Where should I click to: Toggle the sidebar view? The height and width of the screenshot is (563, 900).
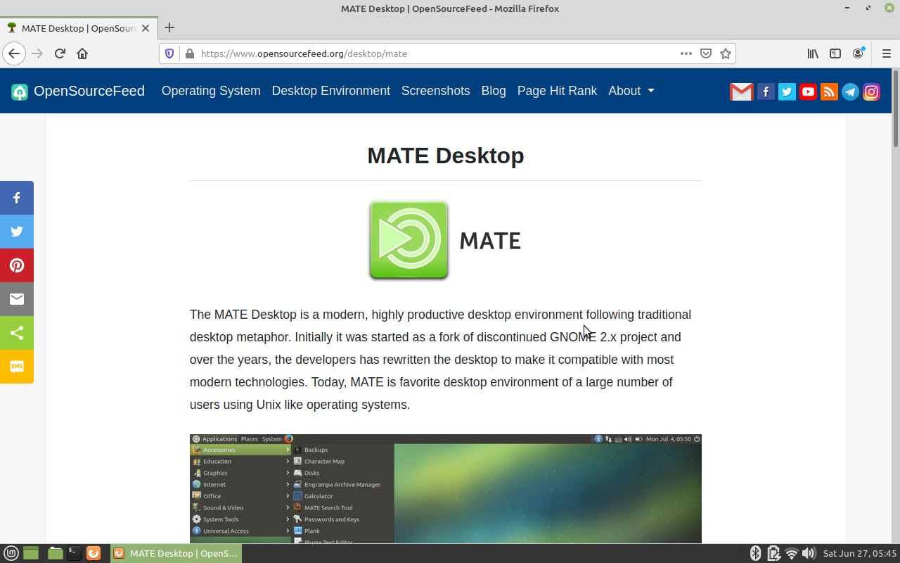pyautogui.click(x=835, y=53)
